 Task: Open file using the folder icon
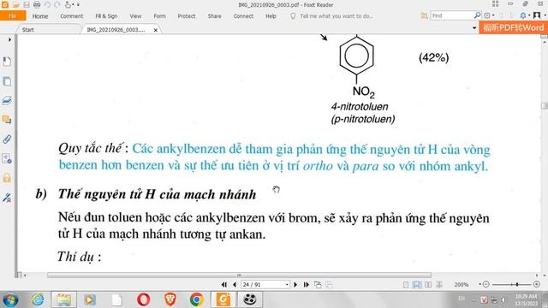tap(16, 4)
